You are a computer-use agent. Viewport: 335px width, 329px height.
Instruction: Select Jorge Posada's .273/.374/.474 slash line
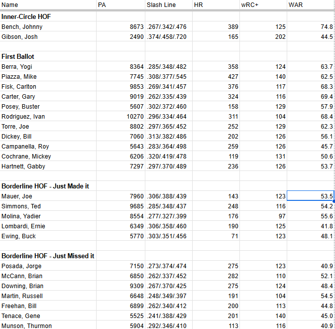point(169,266)
